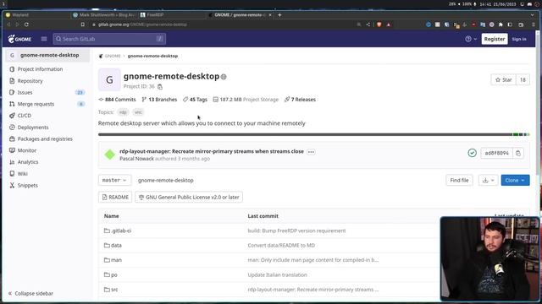Image resolution: width=542 pixels, height=304 pixels.
Task: Open Deployments in the sidebar
Action: pos(33,128)
